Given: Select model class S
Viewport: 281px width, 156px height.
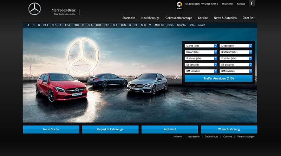Looking at the screenshot, I should tap(130, 25).
